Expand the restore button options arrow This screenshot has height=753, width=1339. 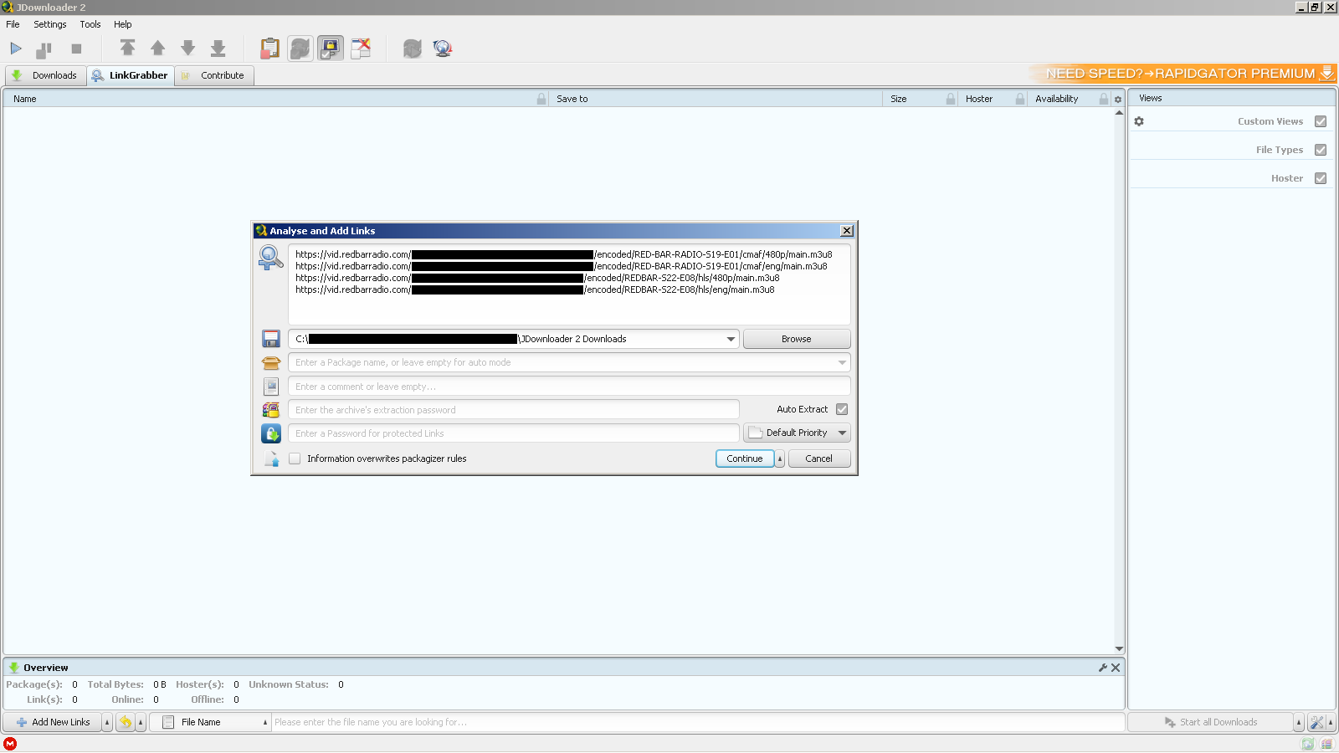pyautogui.click(x=141, y=722)
